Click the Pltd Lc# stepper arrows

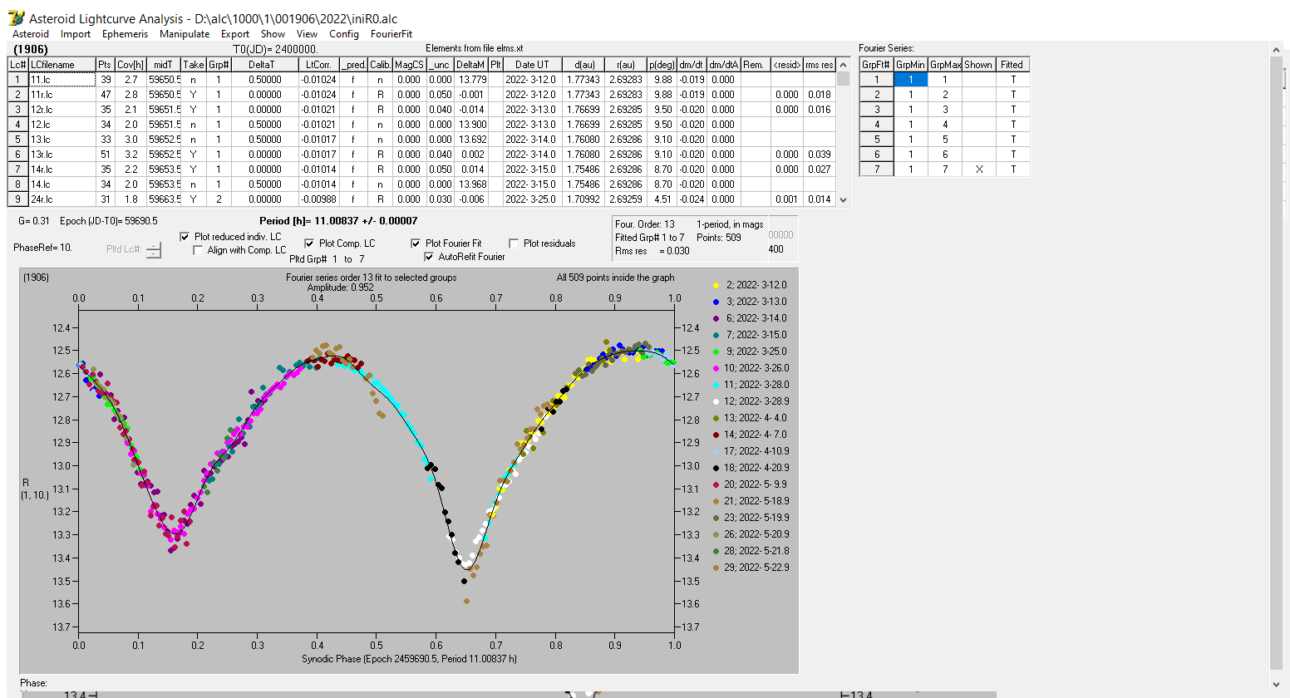point(154,249)
